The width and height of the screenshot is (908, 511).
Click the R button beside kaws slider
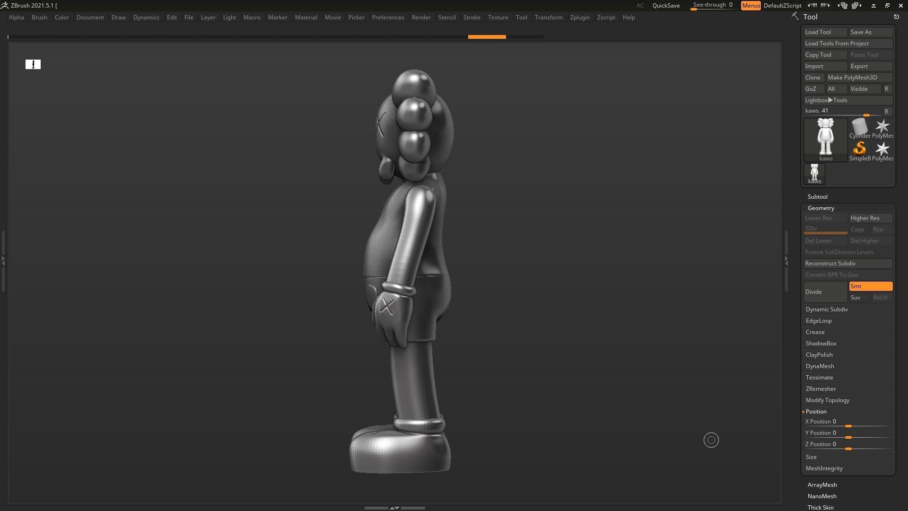pyautogui.click(x=887, y=112)
